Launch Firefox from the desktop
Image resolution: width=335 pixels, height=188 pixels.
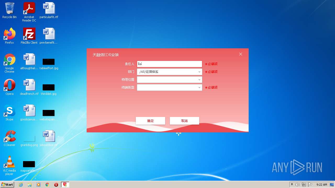pyautogui.click(x=9, y=36)
